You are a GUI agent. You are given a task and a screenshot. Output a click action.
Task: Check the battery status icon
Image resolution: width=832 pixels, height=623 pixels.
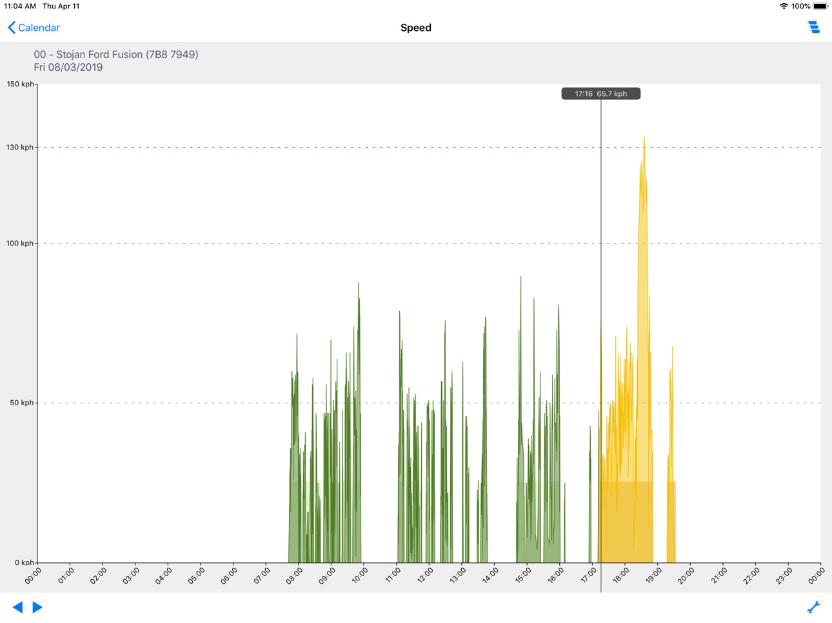820,6
